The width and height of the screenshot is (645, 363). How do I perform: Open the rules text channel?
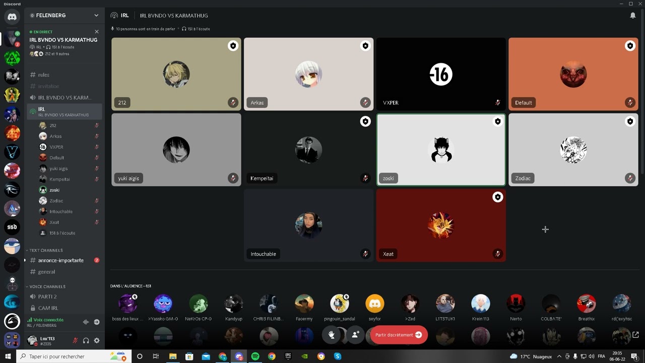coord(64,75)
